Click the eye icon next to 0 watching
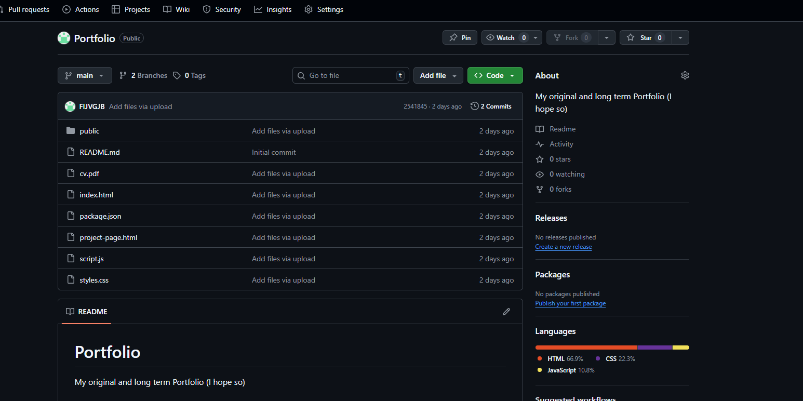Viewport: 803px width, 401px height. coord(540,174)
